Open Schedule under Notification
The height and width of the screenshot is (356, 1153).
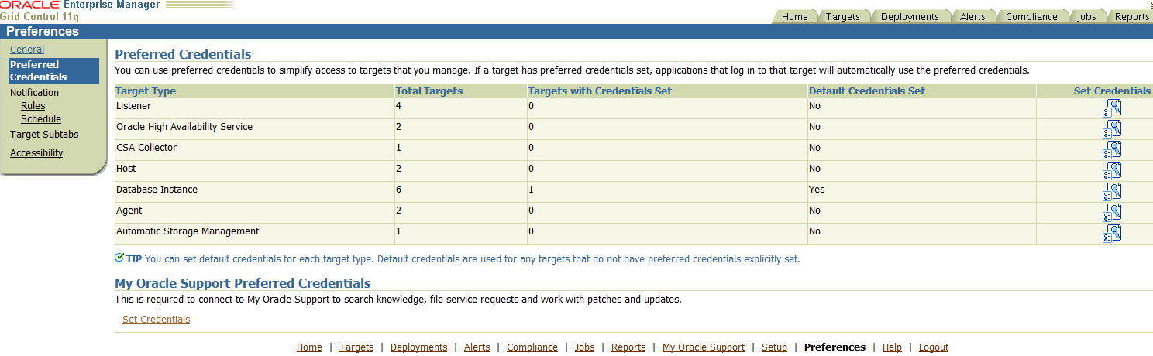coord(41,119)
